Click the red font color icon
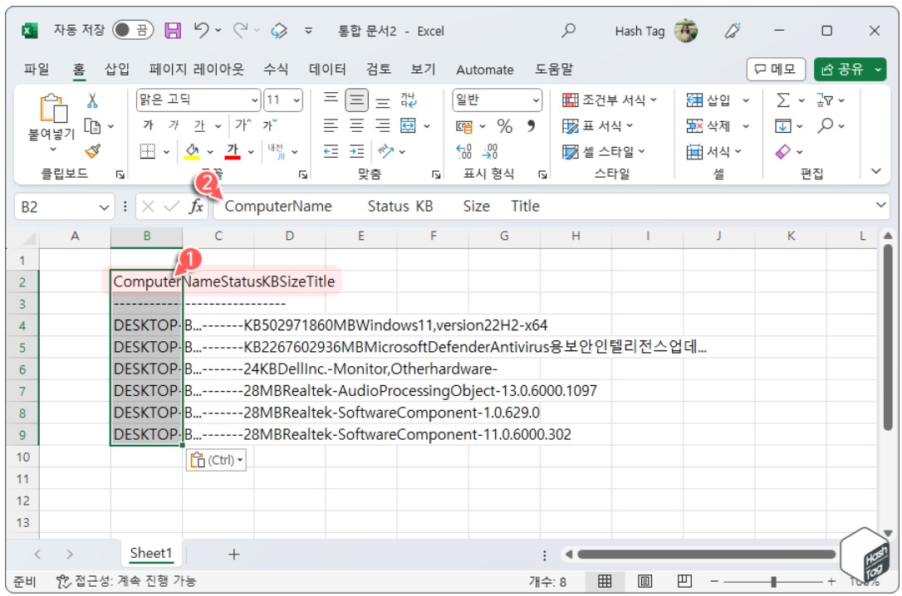The width and height of the screenshot is (902, 596). [233, 151]
